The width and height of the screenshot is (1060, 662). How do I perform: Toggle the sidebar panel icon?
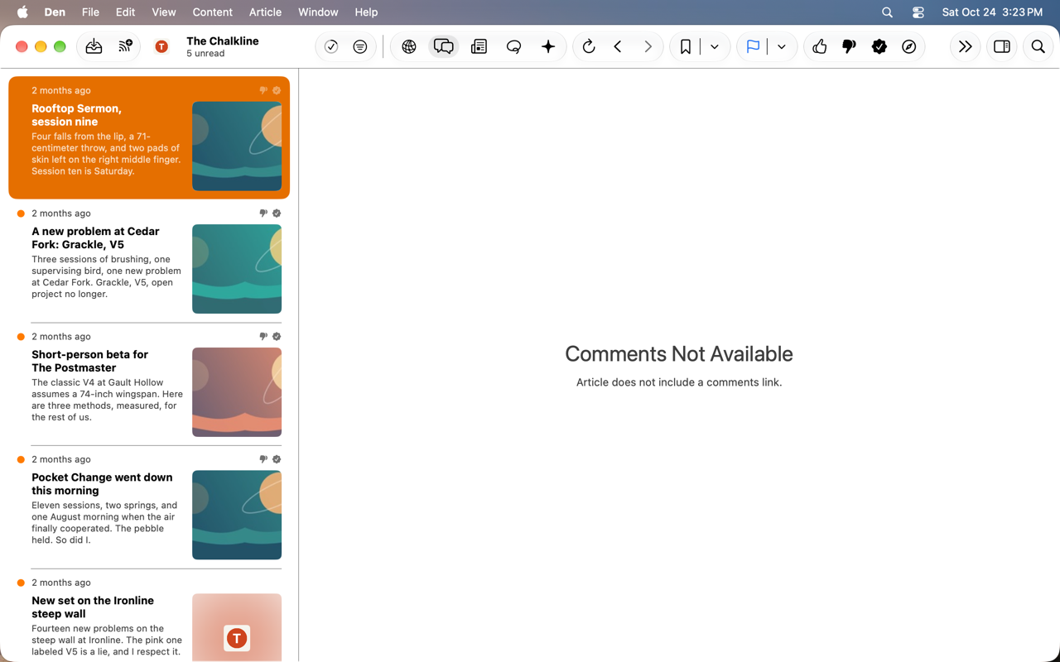coord(1002,47)
